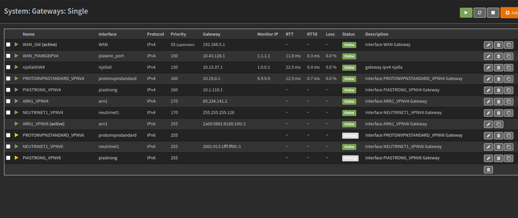
Task: Toggle the green enable arrow for WAN_GW
Action: click(16, 44)
